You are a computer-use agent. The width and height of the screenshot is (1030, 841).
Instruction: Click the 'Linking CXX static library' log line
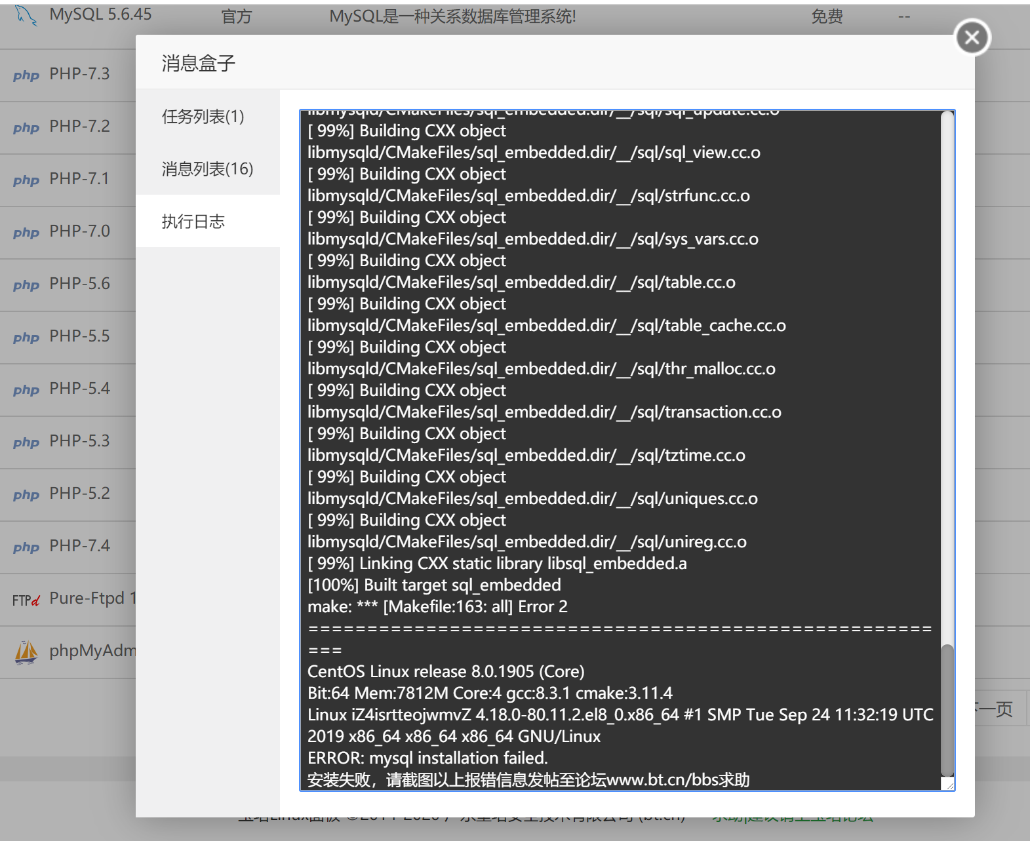pos(497,563)
